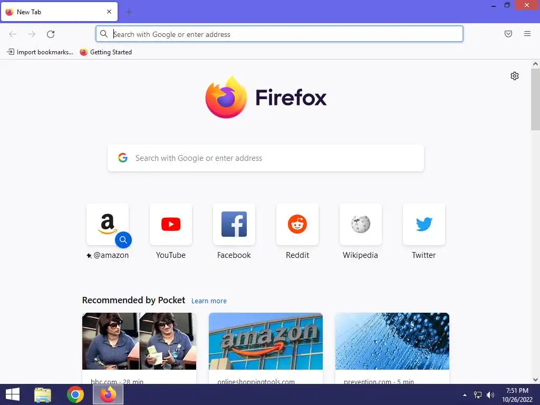540x405 pixels.
Task: Open the Windows Start menu
Action: 13,394
